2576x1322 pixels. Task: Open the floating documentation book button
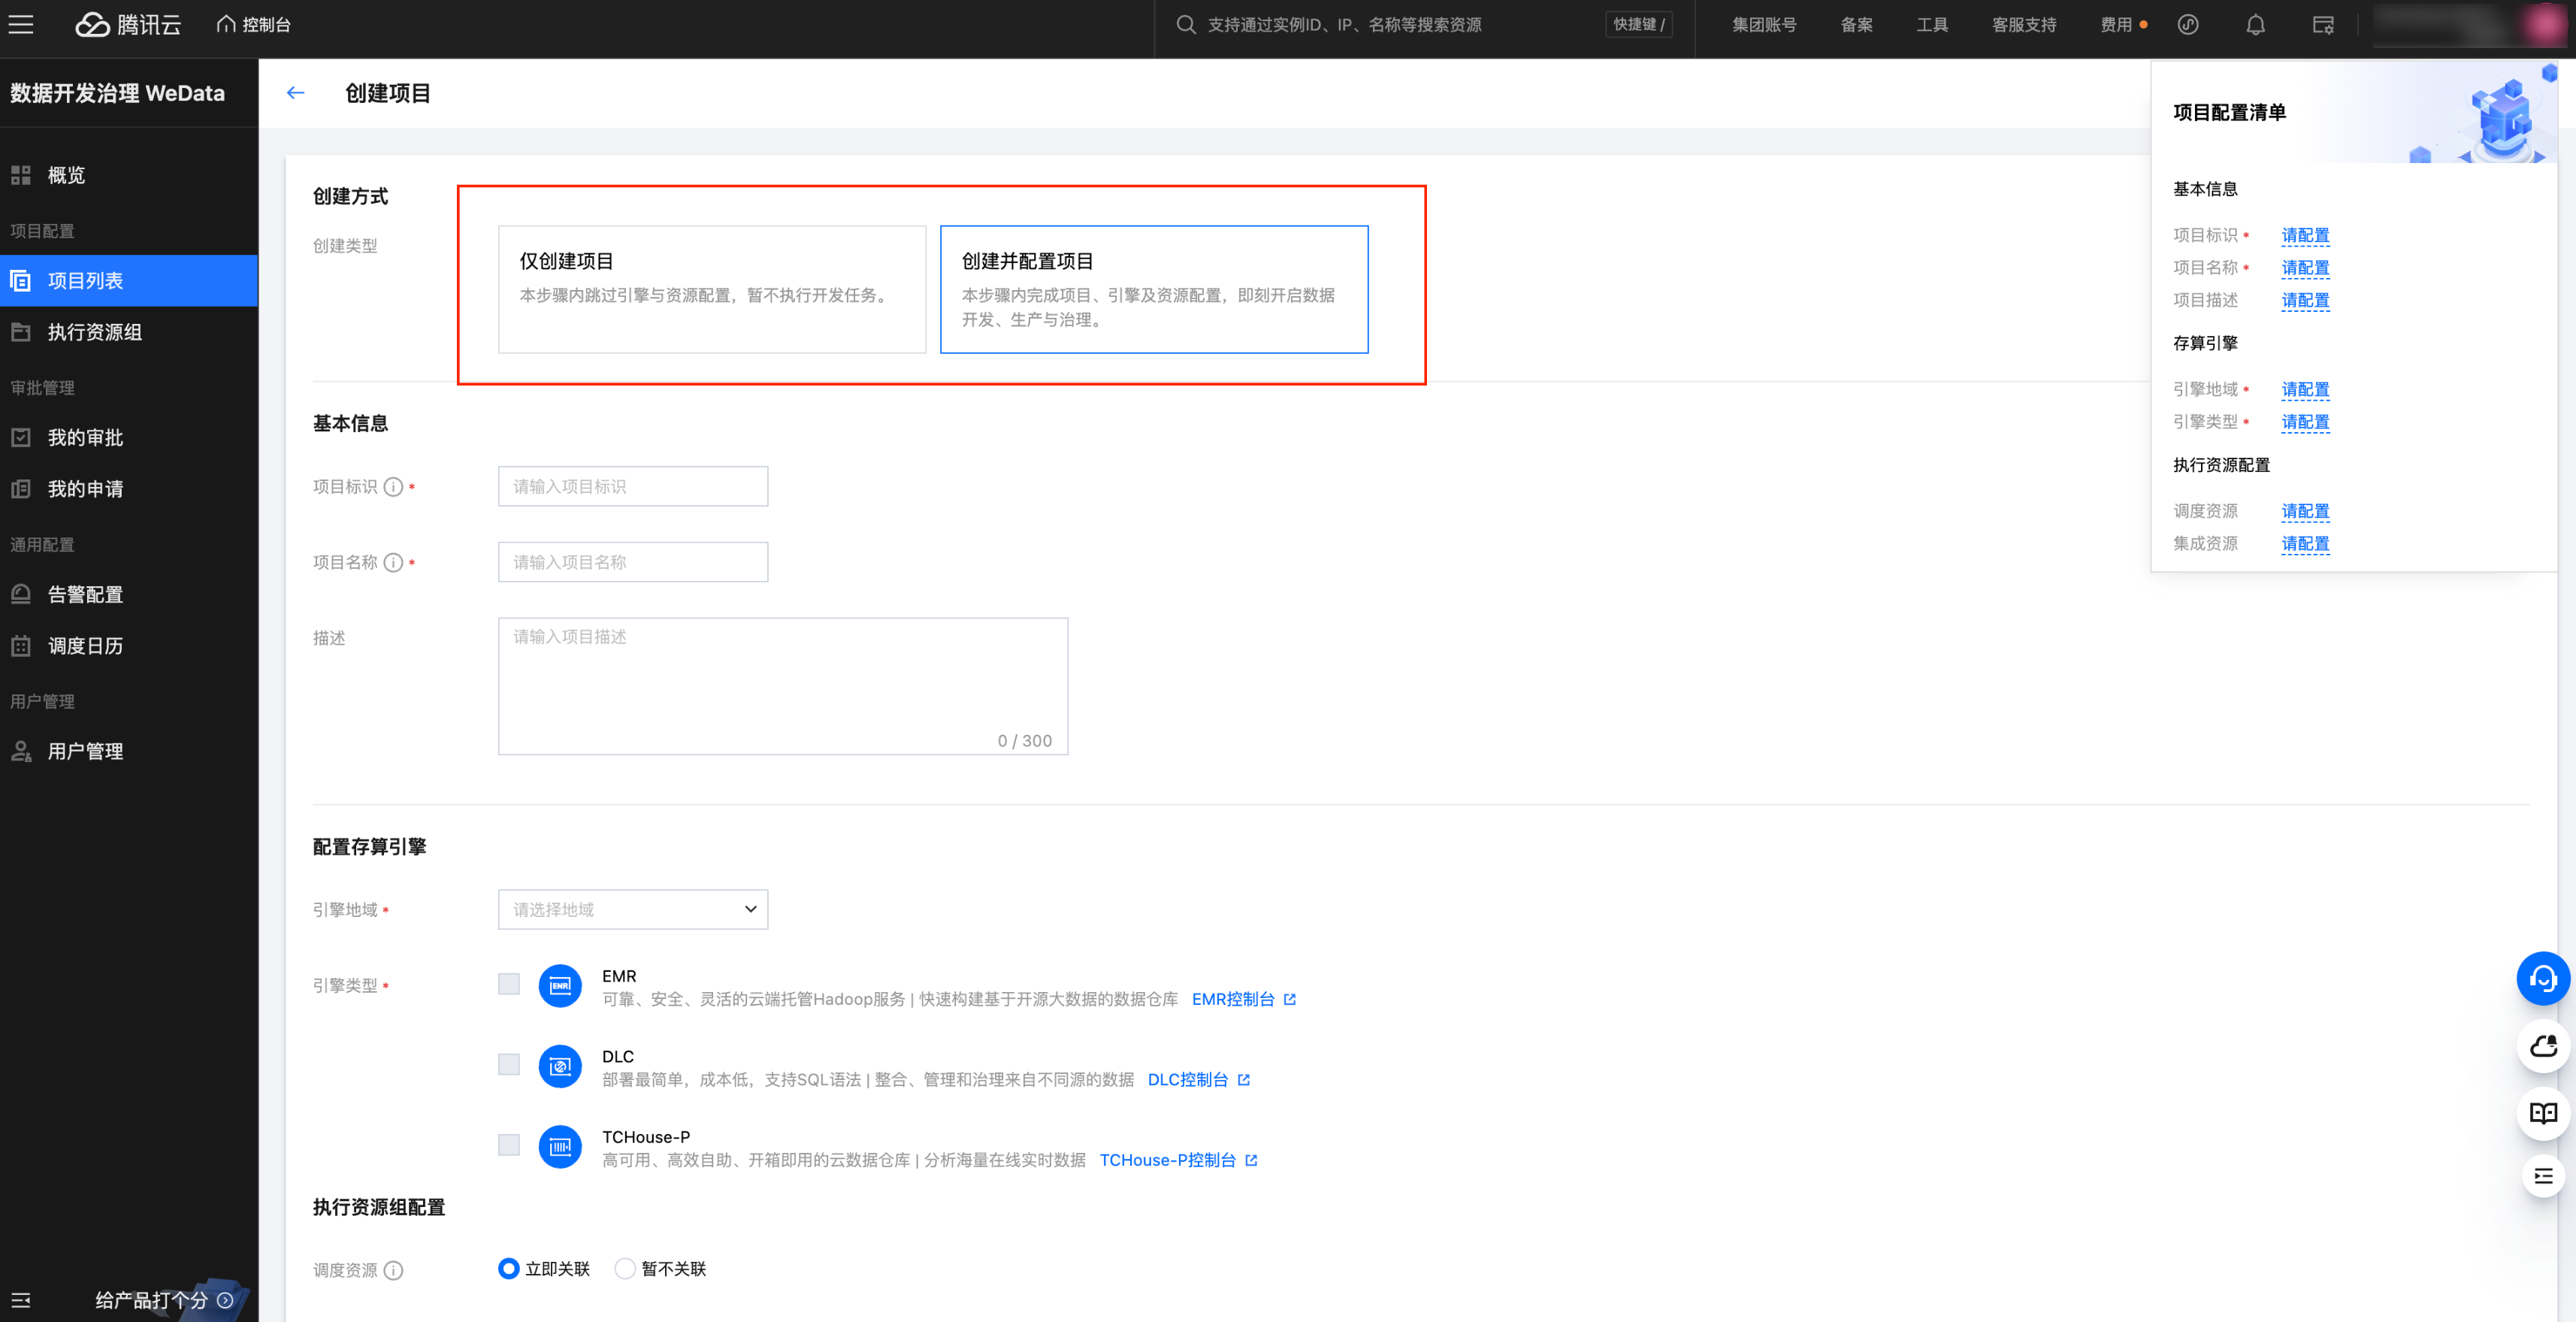[x=2543, y=1113]
